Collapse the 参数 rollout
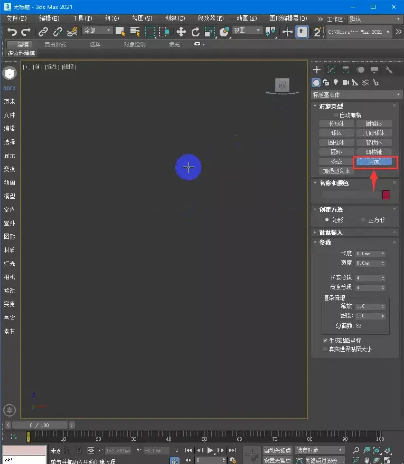This screenshot has width=404, height=464. coord(325,242)
